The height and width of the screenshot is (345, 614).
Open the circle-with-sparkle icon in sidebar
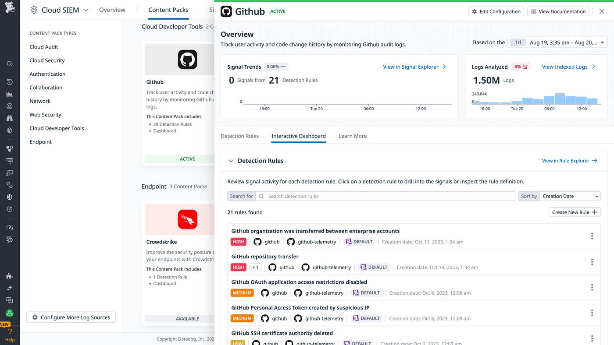(x=10, y=209)
